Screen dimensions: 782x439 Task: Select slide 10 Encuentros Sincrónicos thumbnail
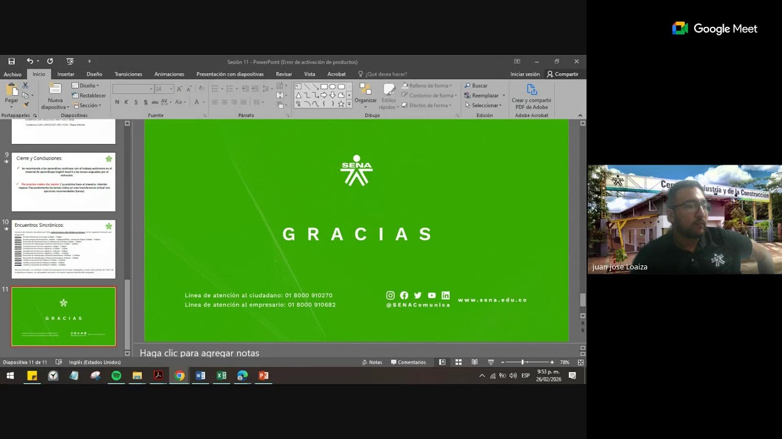click(64, 249)
